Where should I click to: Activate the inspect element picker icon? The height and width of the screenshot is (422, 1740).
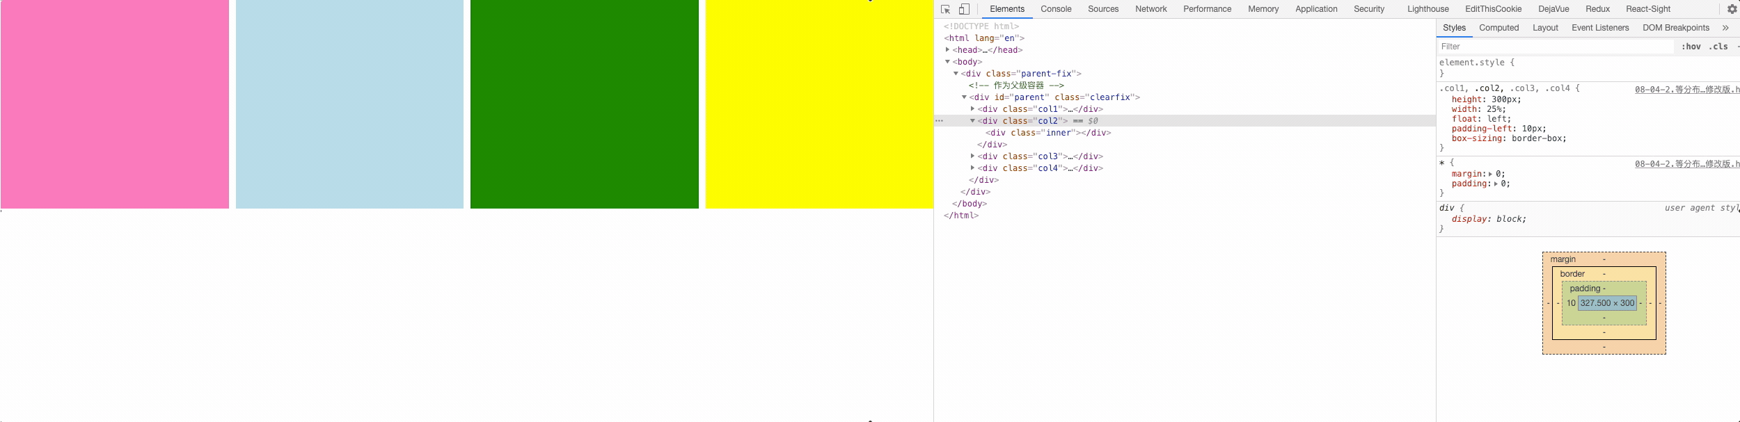tap(945, 9)
